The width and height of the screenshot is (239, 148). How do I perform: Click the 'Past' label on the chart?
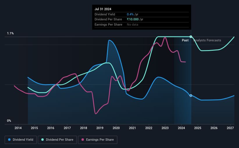coord(185,40)
